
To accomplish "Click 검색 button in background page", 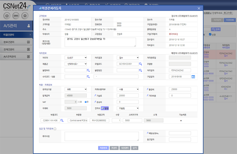I will [216, 29].
